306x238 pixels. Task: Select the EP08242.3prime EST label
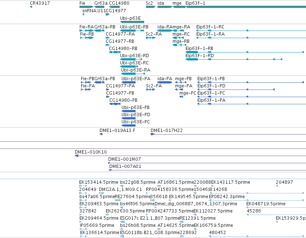tap(227, 197)
